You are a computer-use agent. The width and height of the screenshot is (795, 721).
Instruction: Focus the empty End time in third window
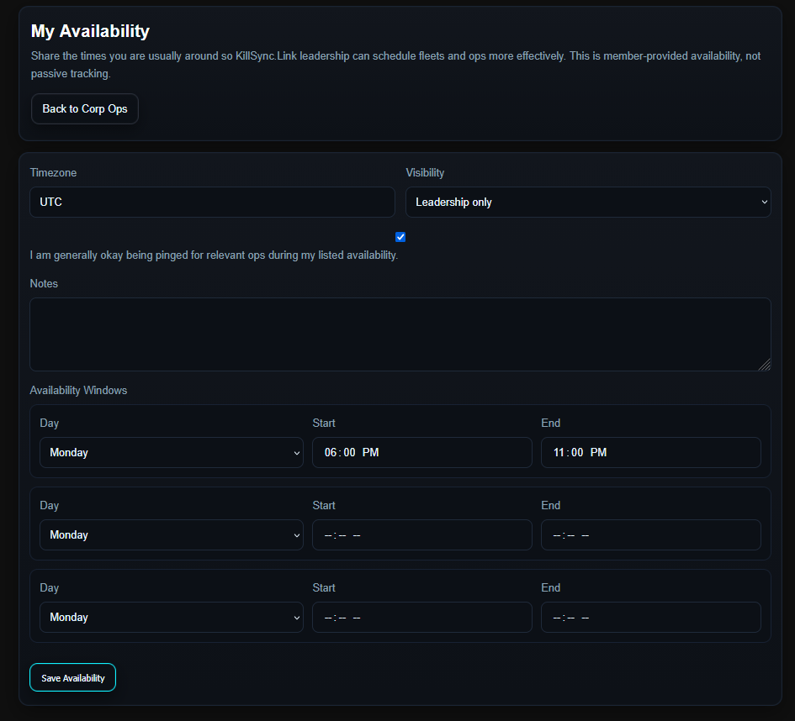click(x=650, y=618)
